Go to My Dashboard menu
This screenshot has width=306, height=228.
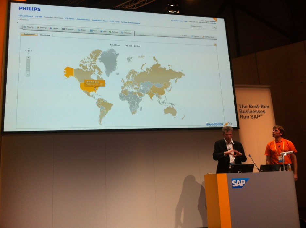(25, 16)
